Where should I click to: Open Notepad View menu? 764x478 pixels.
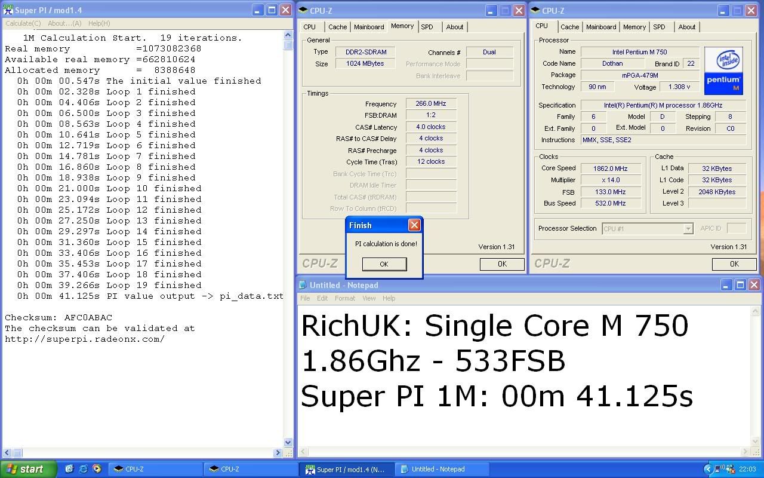coord(369,298)
